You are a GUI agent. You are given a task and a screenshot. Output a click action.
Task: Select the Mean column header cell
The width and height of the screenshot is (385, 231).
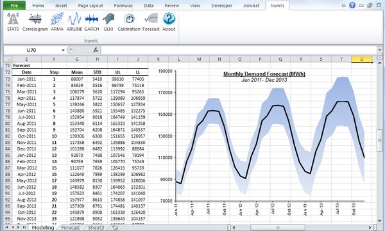click(77, 72)
